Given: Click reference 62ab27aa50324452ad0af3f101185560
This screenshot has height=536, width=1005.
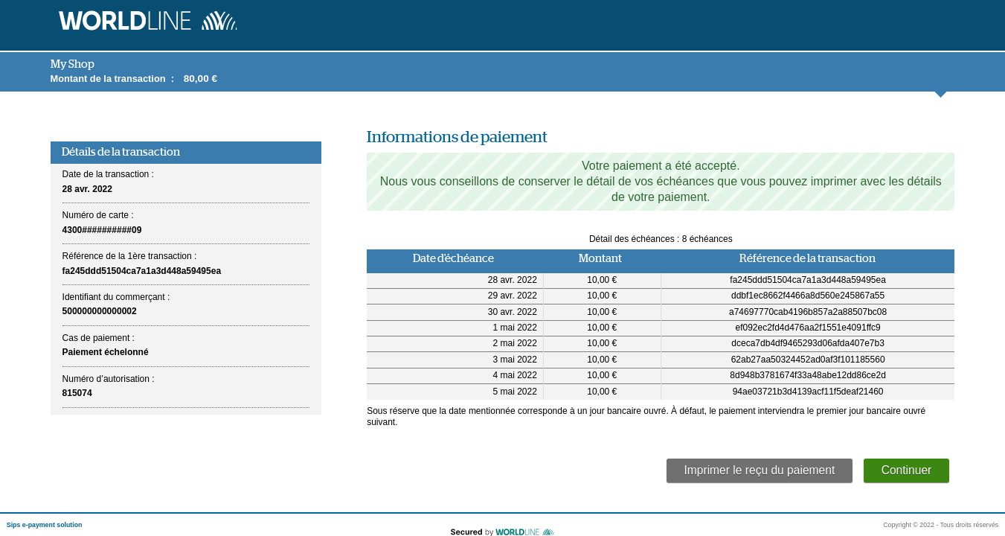Looking at the screenshot, I should coord(808,360).
